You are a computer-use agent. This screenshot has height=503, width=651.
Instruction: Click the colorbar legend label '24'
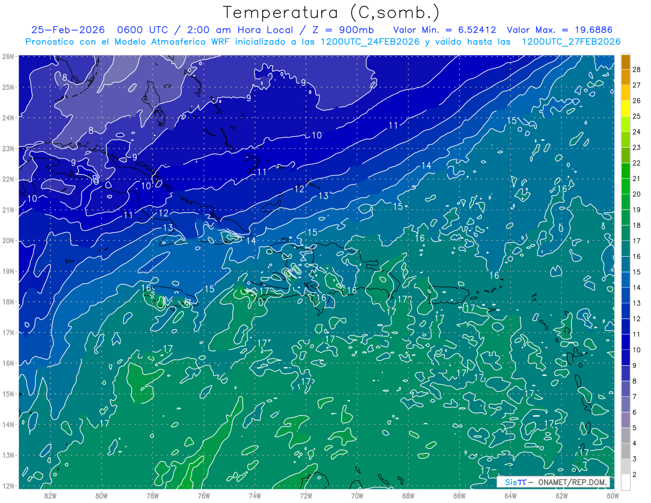tap(636, 132)
